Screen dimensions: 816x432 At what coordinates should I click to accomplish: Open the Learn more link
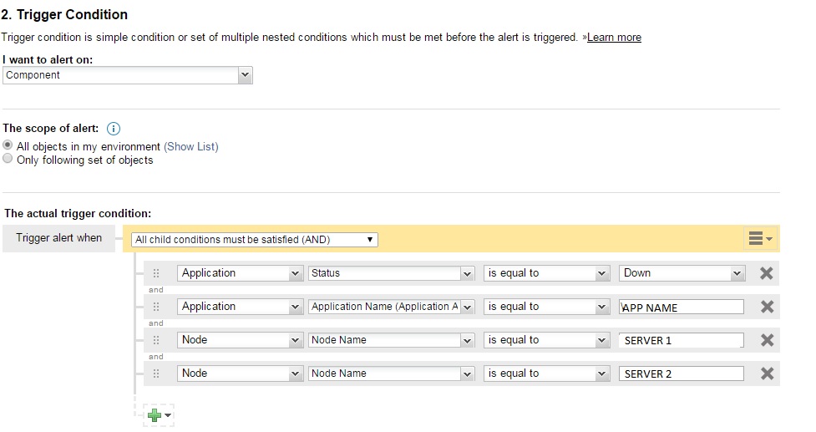click(614, 38)
